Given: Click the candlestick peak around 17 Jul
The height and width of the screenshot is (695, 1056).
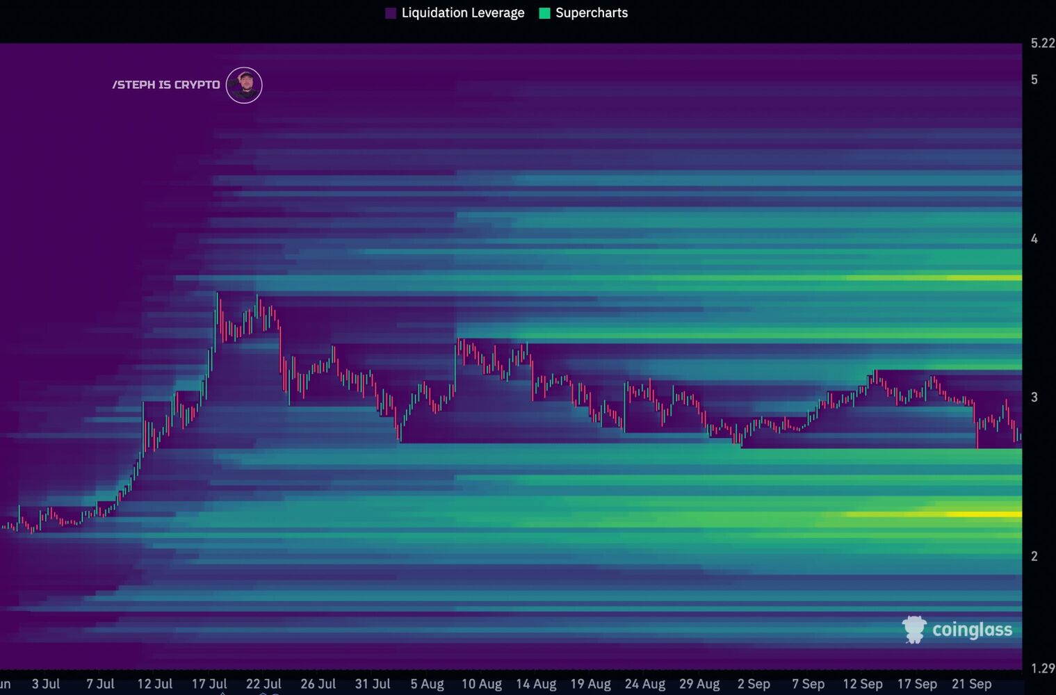Looking at the screenshot, I should pyautogui.click(x=217, y=294).
